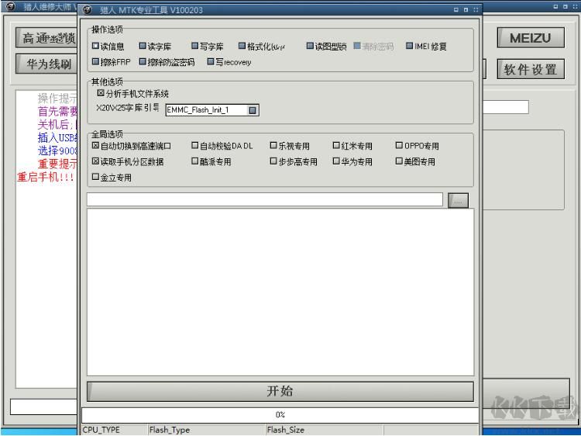The image size is (581, 436).
Task: Check the 擦除FRP option
Action: pos(95,61)
